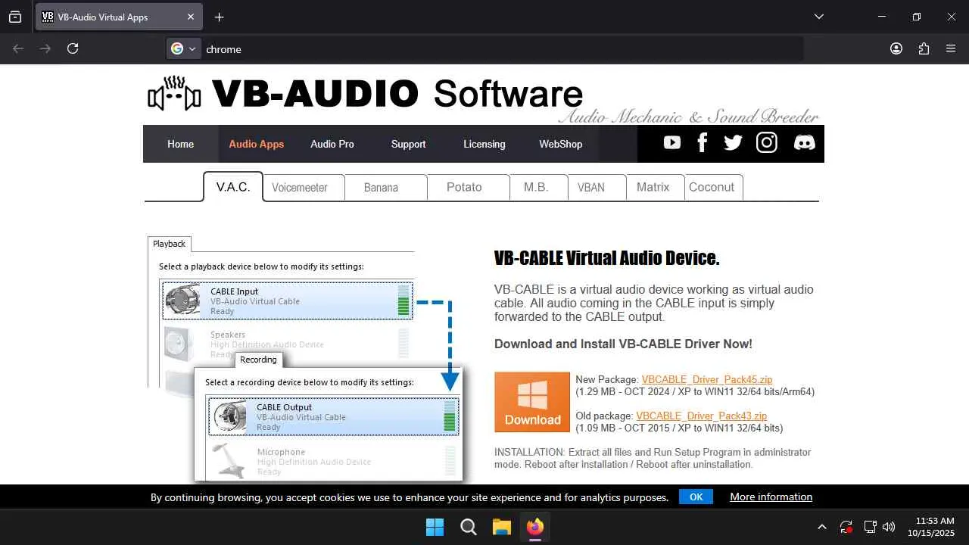Select the V.A.C. tab
The height and width of the screenshot is (545, 969).
coord(233,187)
